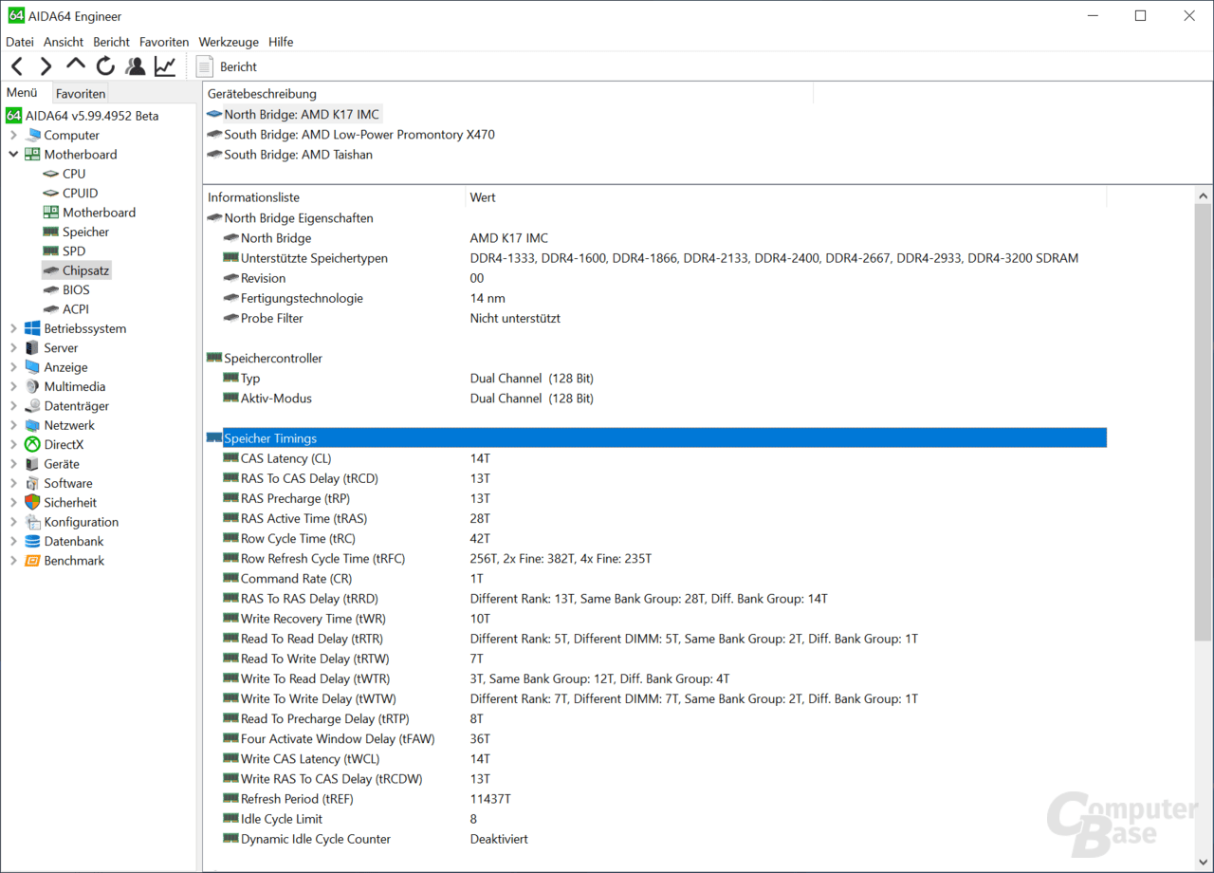Expand the Datenträger tree node
The width and height of the screenshot is (1214, 873).
[13, 406]
